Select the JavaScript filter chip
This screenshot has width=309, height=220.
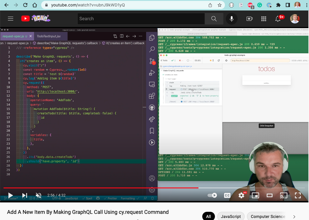tap(231, 216)
